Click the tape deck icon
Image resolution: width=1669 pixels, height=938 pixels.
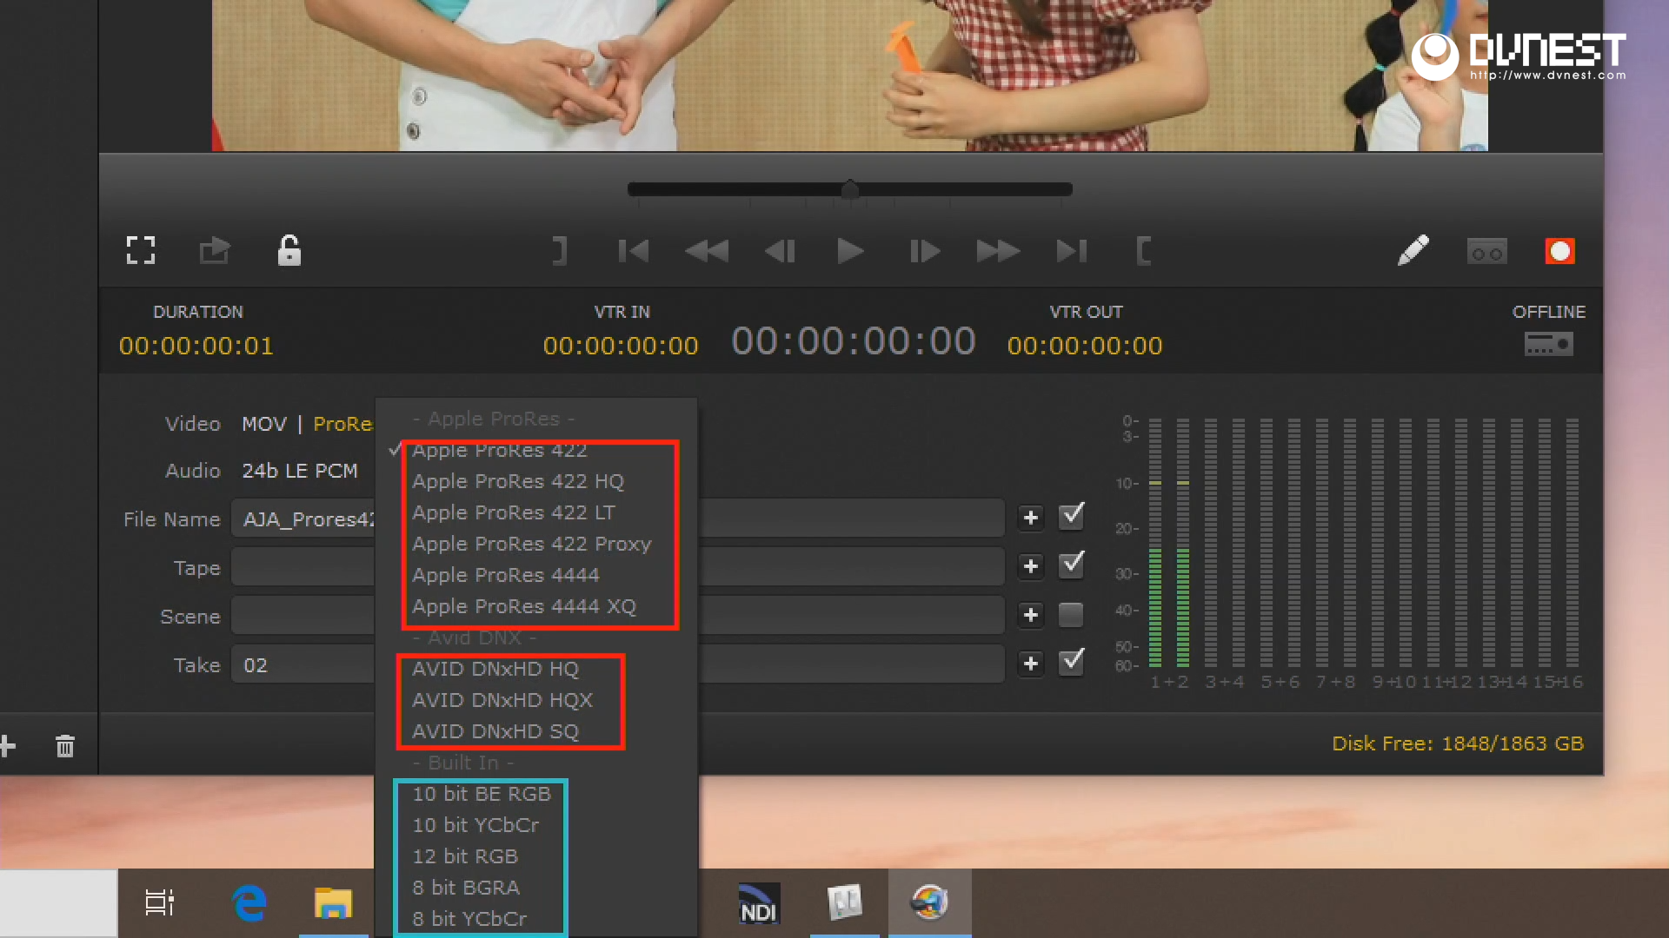1486,252
